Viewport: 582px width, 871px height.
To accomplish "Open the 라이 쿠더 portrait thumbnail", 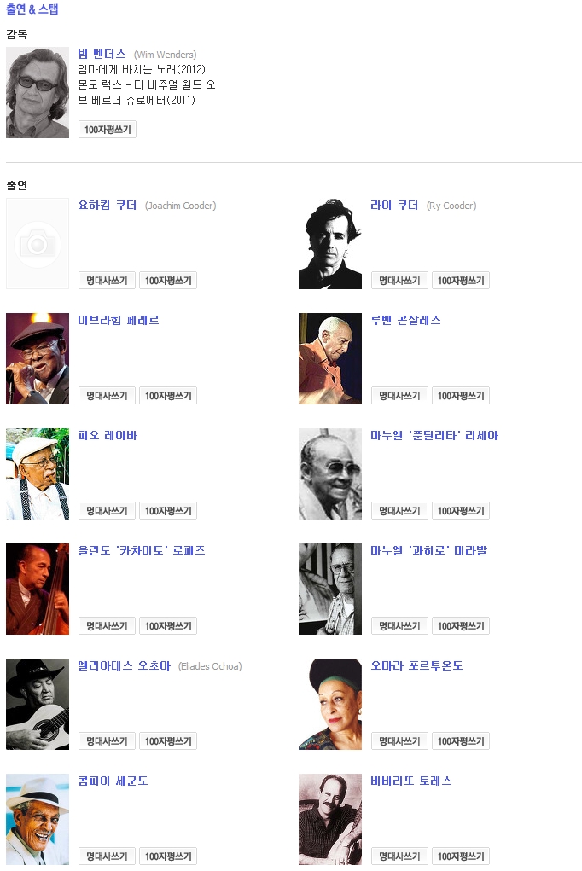I will click(x=330, y=243).
